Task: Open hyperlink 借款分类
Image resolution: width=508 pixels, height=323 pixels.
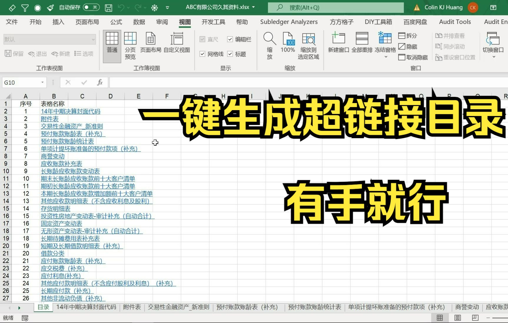Action: tap(53, 253)
